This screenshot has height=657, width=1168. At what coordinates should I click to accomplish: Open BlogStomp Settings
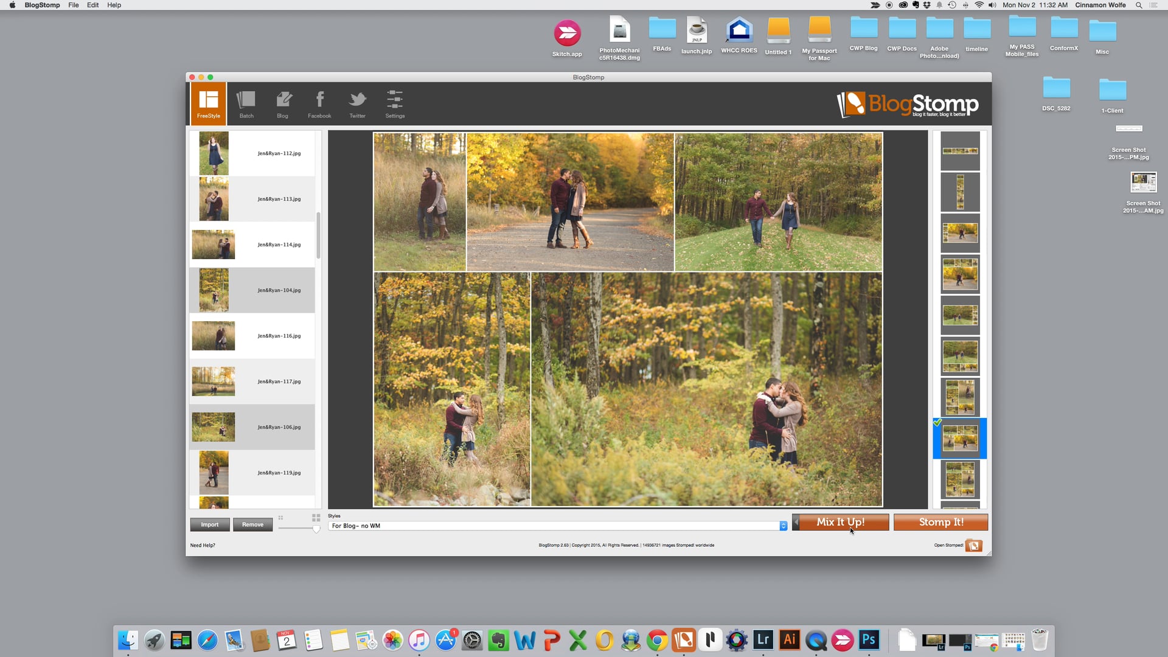coord(394,102)
